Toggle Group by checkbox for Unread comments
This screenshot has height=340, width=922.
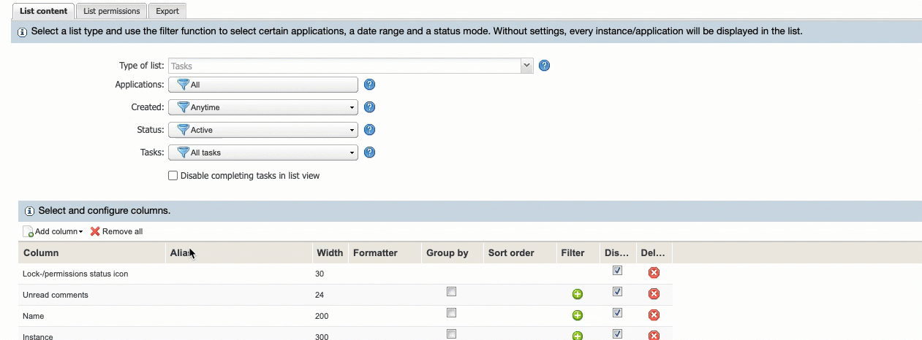click(x=451, y=292)
